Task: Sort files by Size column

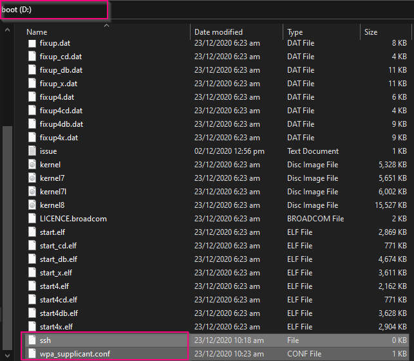Action: [371, 32]
